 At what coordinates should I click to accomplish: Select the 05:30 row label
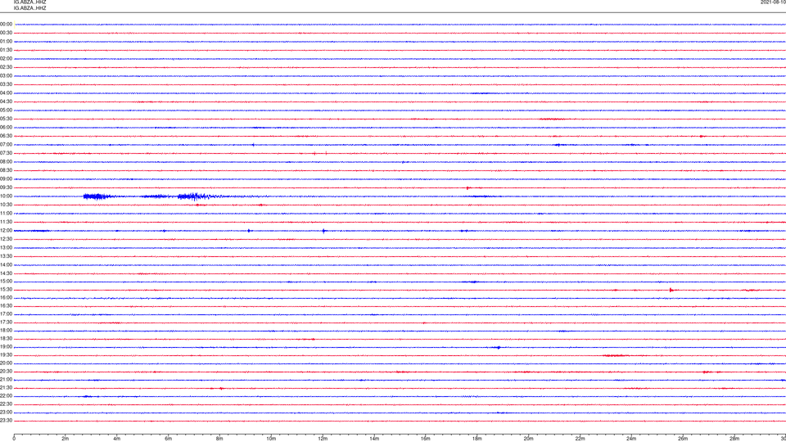click(6, 119)
